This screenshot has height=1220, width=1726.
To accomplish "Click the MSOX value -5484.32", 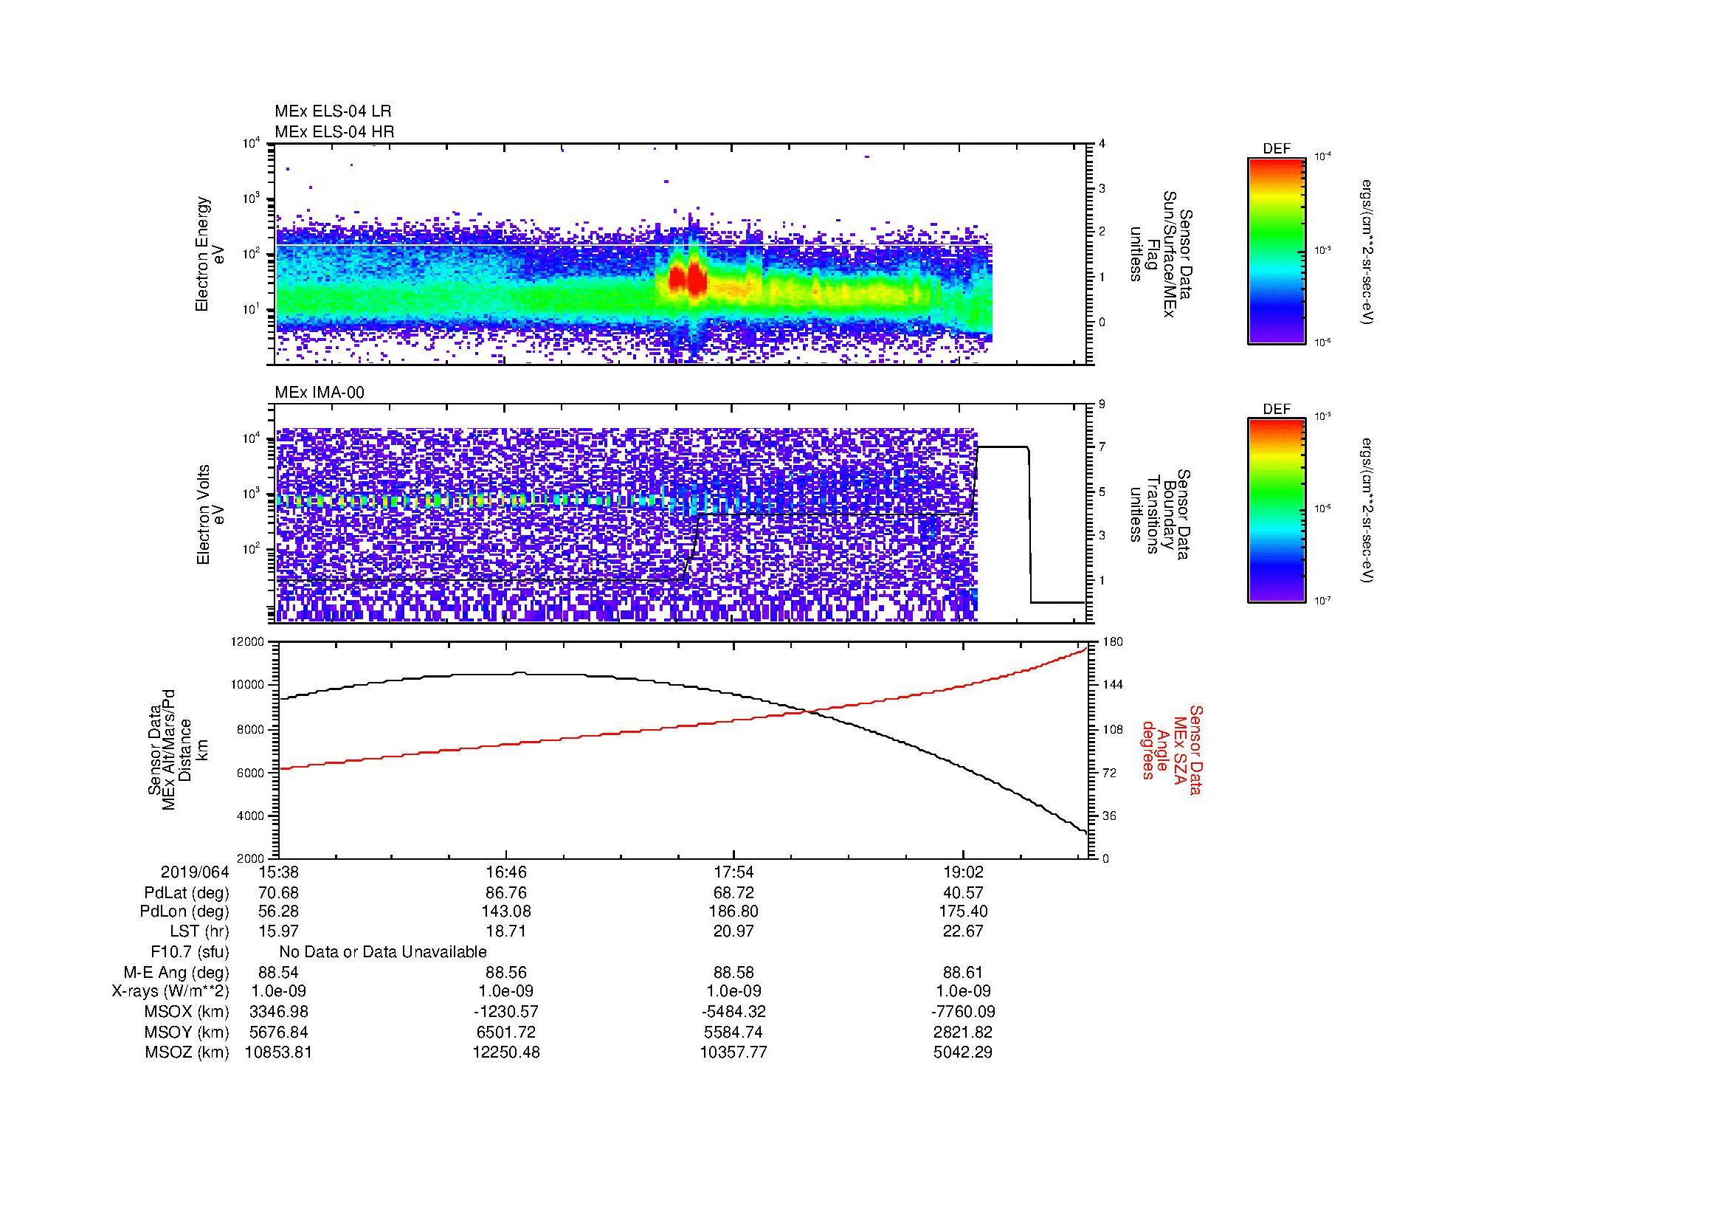I will click(734, 1012).
